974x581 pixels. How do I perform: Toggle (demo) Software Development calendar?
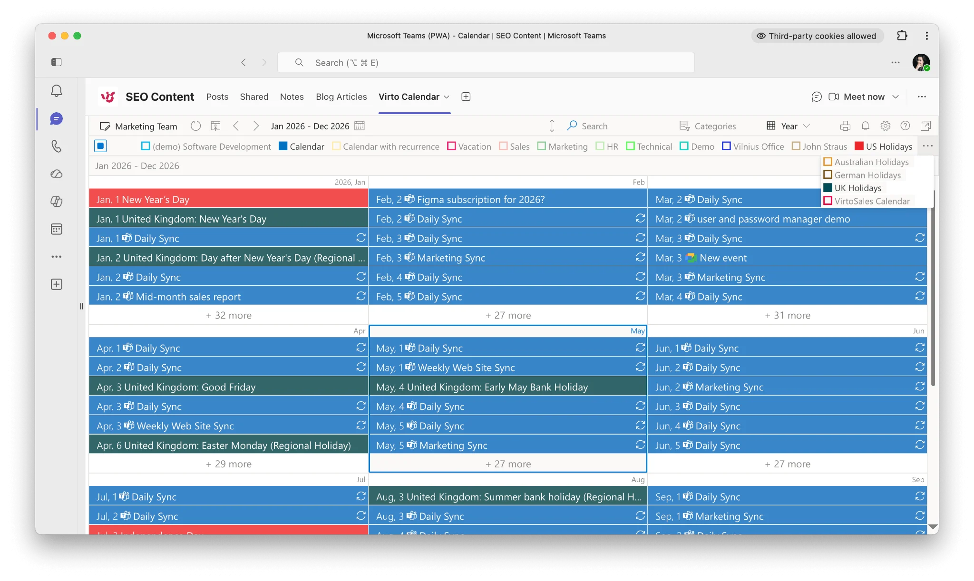point(146,146)
